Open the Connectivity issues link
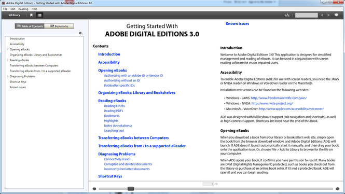Image resolution: width=345 pixels, height=194 pixels. point(117,159)
